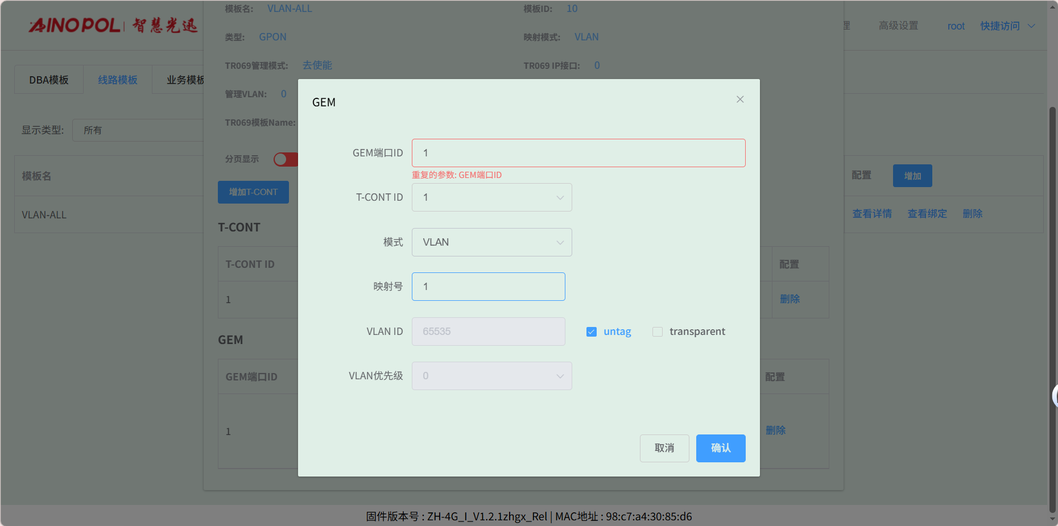Click the 取消 button
This screenshot has height=526, width=1058.
[664, 448]
